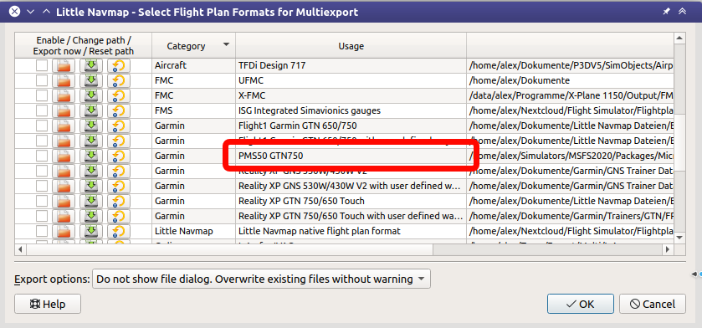The width and height of the screenshot is (702, 328).
Task: Export GTN 750/650 Touch user-defined waypoints row now
Action: [91, 216]
